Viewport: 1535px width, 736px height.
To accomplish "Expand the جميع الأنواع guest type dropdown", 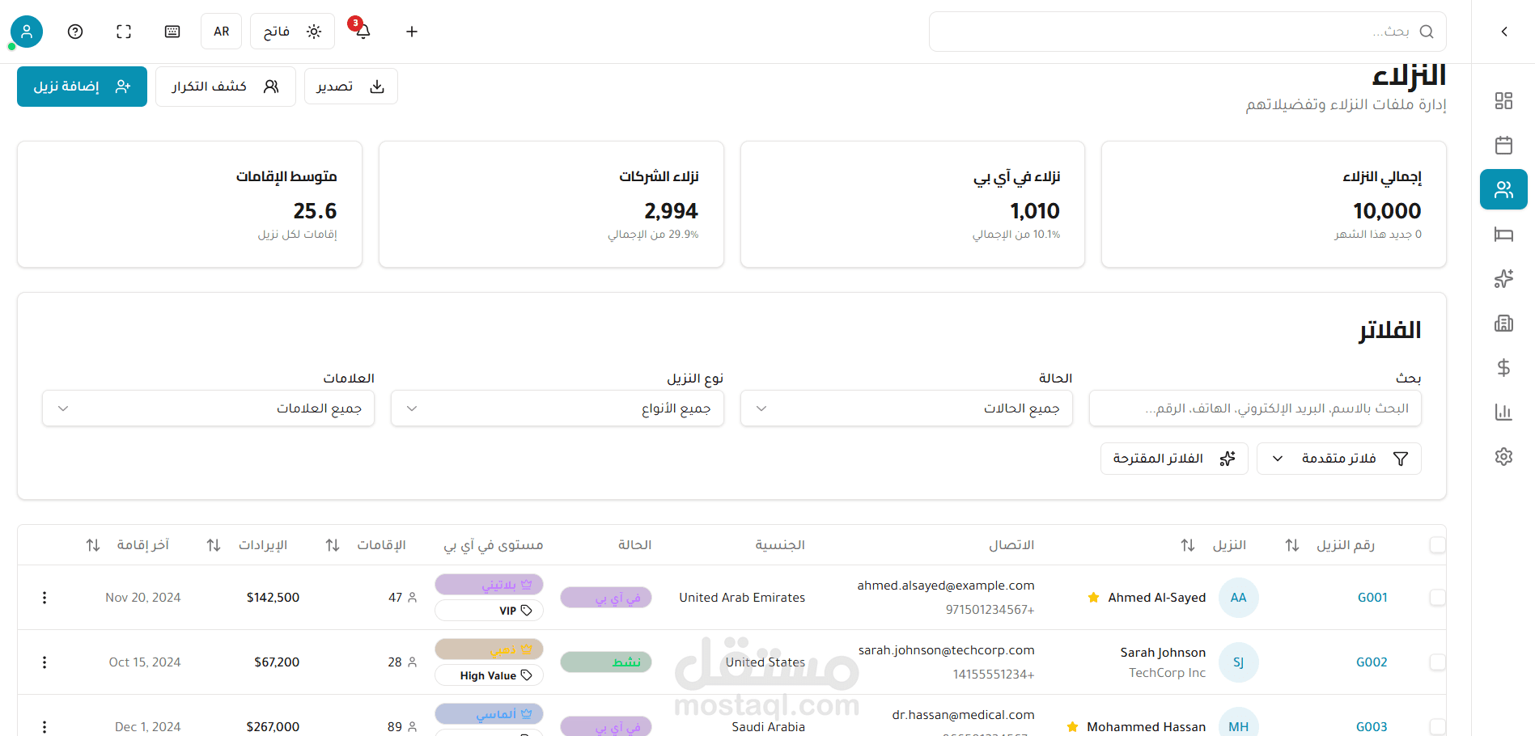I will 557,408.
